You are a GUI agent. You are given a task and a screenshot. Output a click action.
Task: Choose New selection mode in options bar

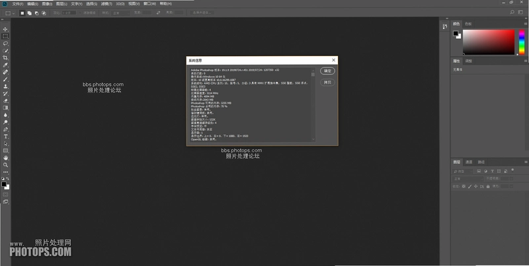click(x=22, y=13)
